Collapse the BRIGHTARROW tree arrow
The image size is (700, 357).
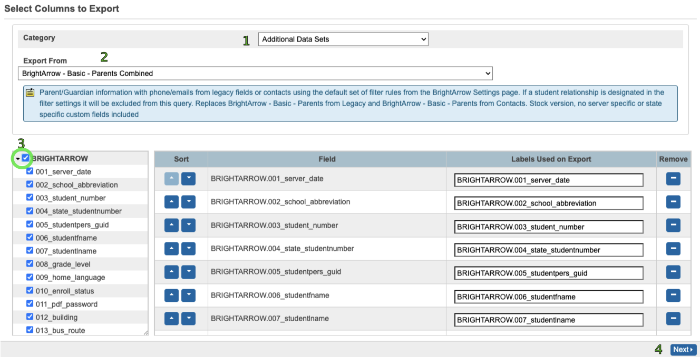click(x=18, y=159)
